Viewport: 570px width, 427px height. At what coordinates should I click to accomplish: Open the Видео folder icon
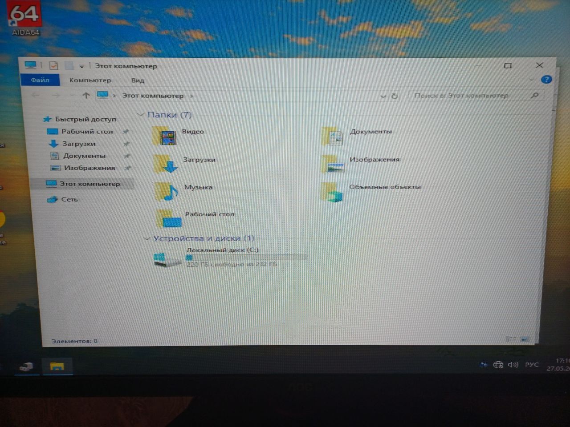tap(166, 136)
